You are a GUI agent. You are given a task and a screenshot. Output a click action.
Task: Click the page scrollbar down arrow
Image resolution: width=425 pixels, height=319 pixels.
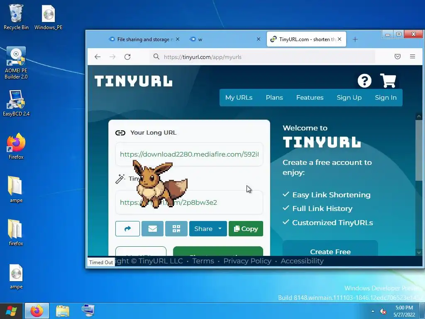419,252
